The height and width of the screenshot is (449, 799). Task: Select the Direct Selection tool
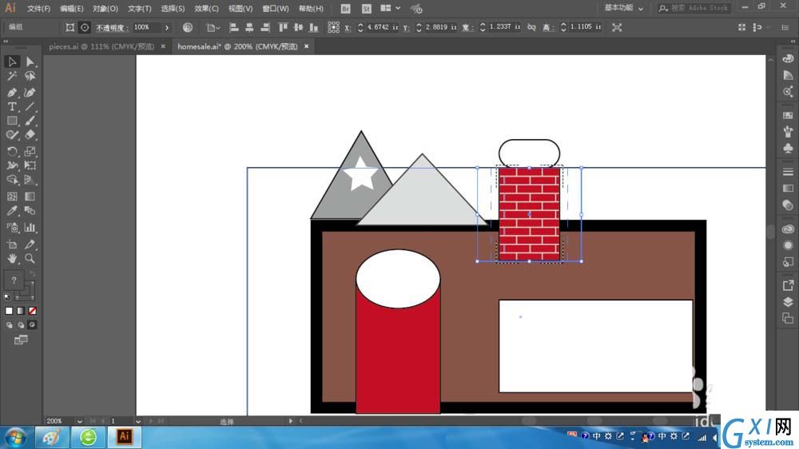pos(30,62)
